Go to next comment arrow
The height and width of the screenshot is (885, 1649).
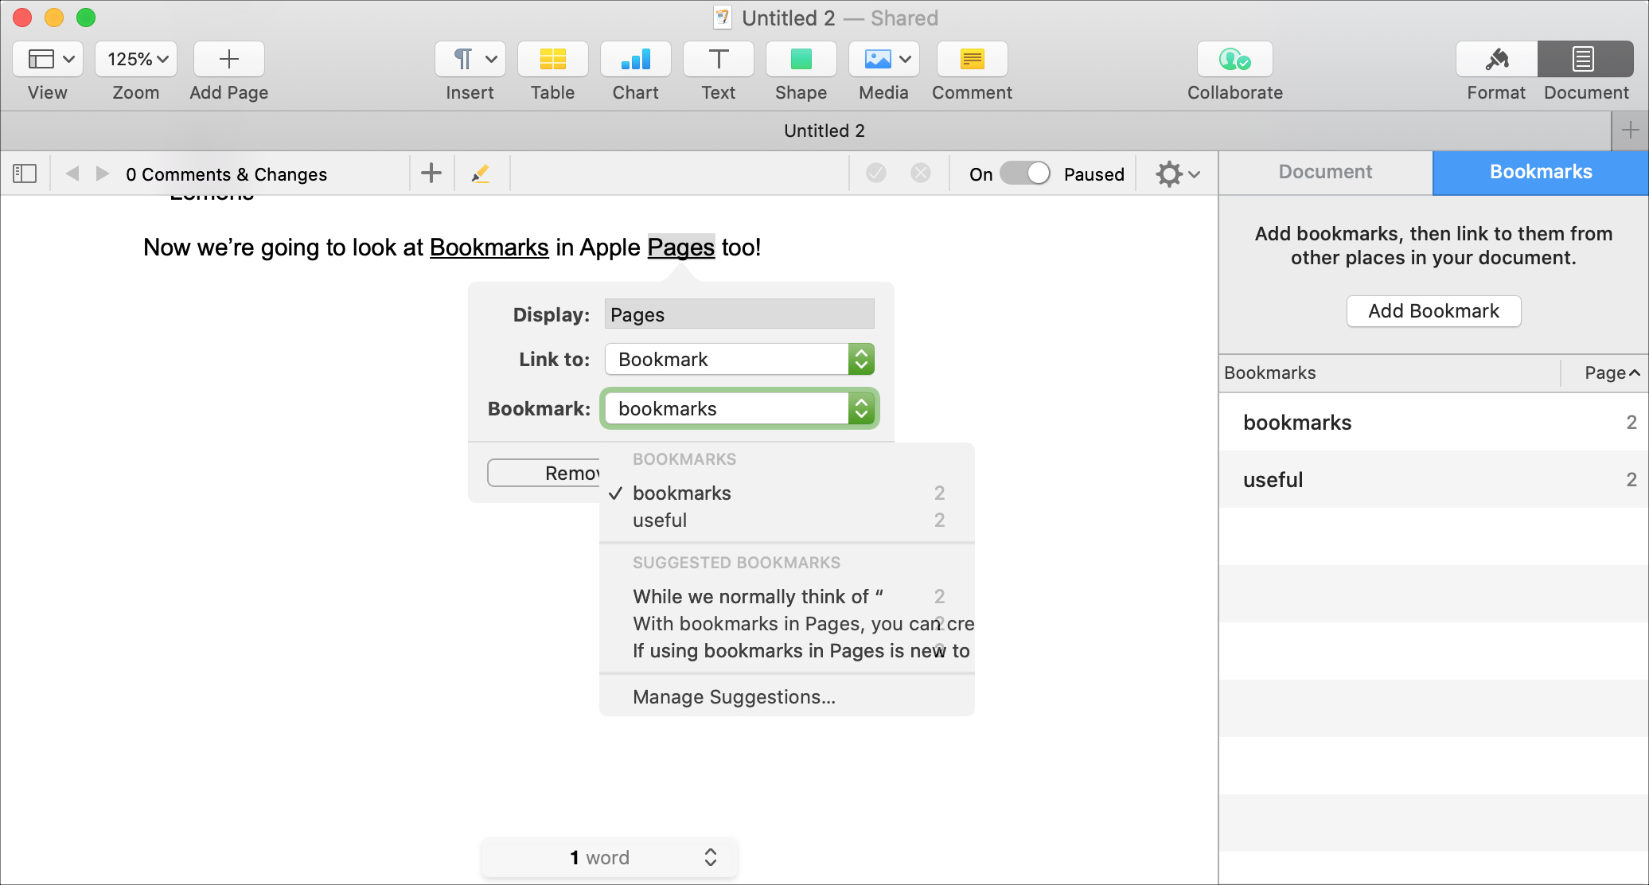[102, 173]
